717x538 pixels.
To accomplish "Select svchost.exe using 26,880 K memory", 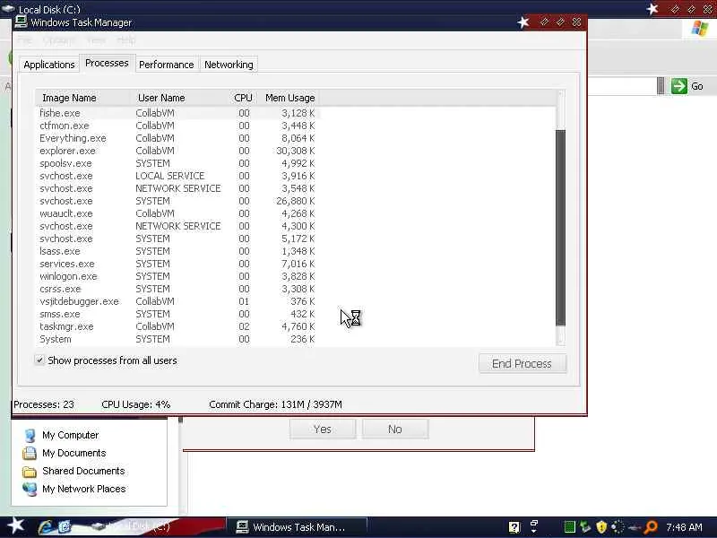I will 177,201.
